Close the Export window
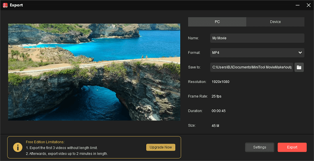The image size is (314, 161). (308, 5)
